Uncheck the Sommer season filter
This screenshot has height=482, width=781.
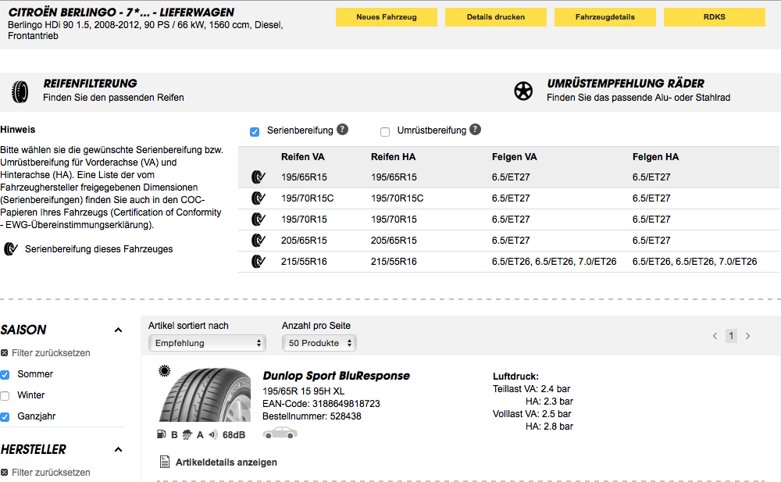pyautogui.click(x=5, y=375)
